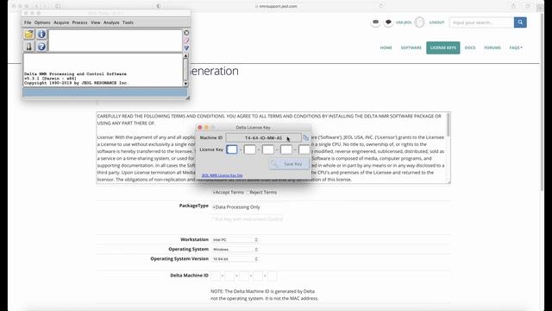This screenshot has height=311, width=552.
Task: Click the user avatar icon in header
Action: tap(419, 22)
